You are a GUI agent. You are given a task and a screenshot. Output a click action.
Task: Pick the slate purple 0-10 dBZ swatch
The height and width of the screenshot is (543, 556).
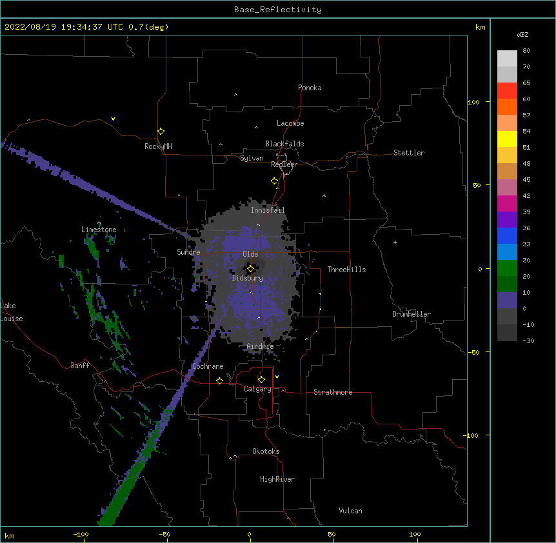[507, 301]
